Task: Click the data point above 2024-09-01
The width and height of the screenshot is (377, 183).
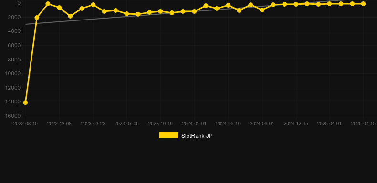Action: 262,10
